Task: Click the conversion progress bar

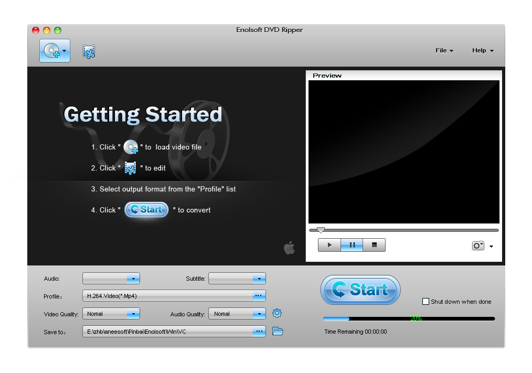Action: (409, 318)
